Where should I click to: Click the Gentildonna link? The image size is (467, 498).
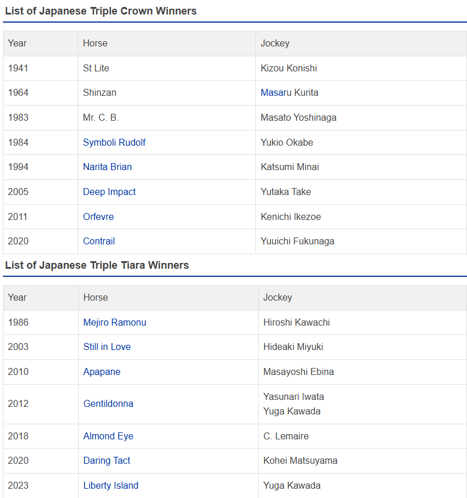coord(108,403)
